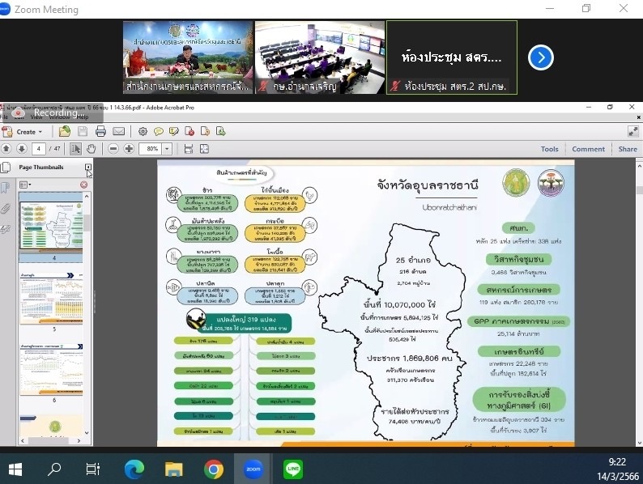Viewport: 643px width, 484px height.
Task: Click the Print icon in Acrobat toolbar
Action: [x=100, y=131]
